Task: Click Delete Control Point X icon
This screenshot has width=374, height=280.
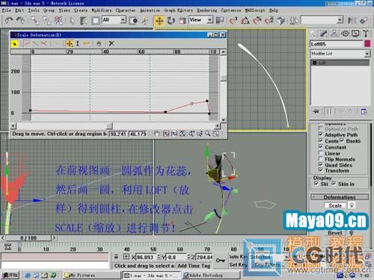Action: (x=111, y=43)
